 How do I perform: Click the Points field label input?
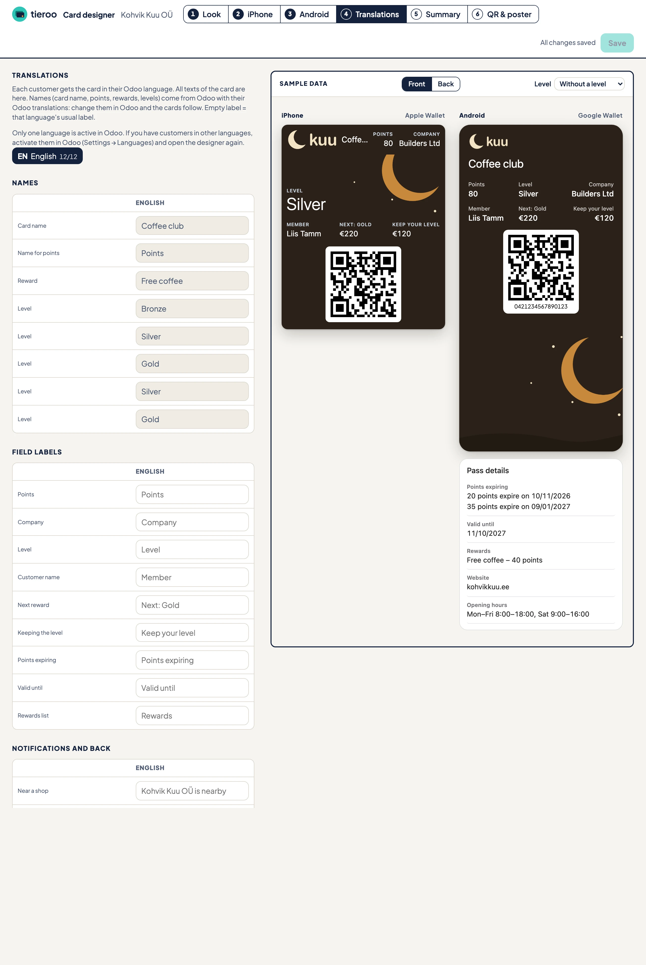[192, 495]
